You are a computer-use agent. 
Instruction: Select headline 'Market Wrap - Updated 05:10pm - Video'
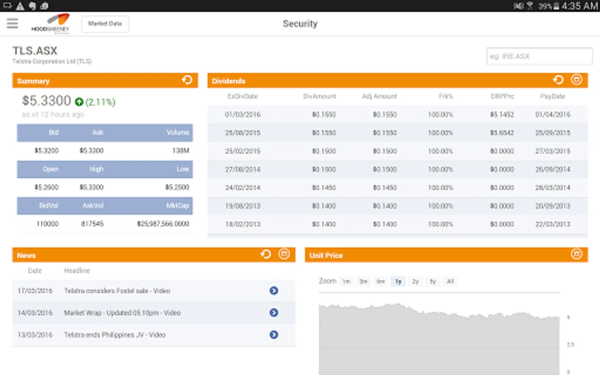(x=122, y=313)
